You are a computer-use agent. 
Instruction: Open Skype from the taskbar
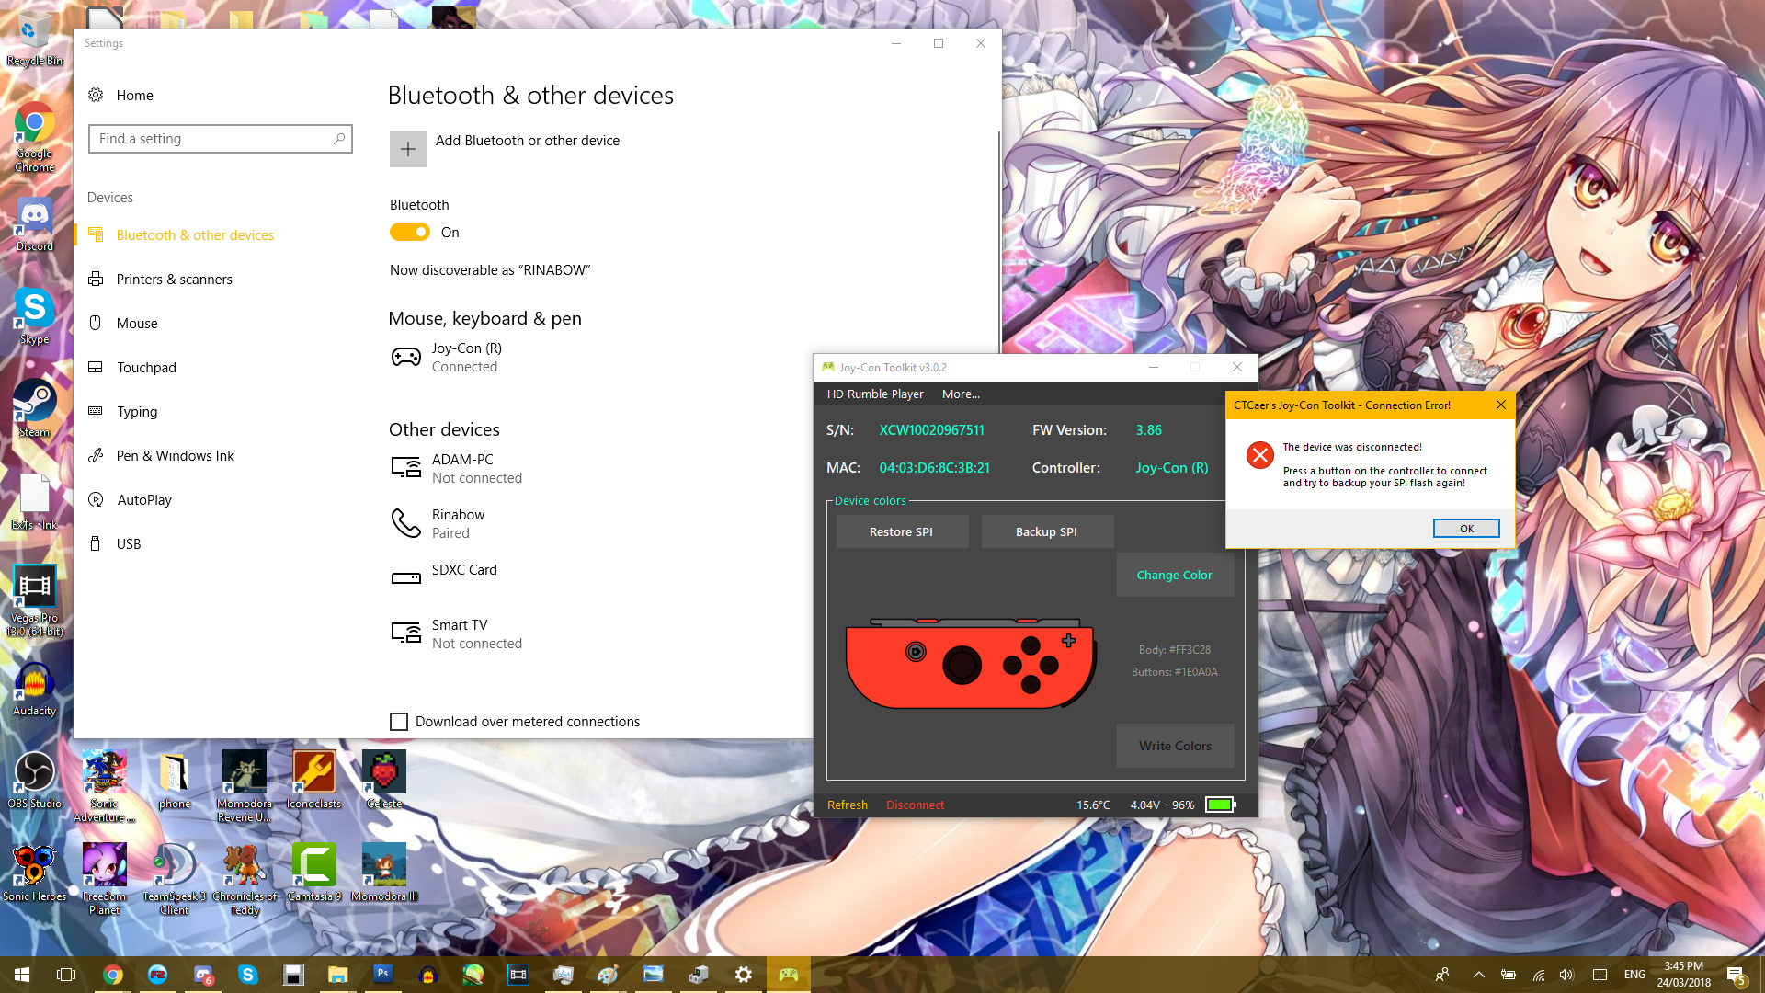click(248, 974)
